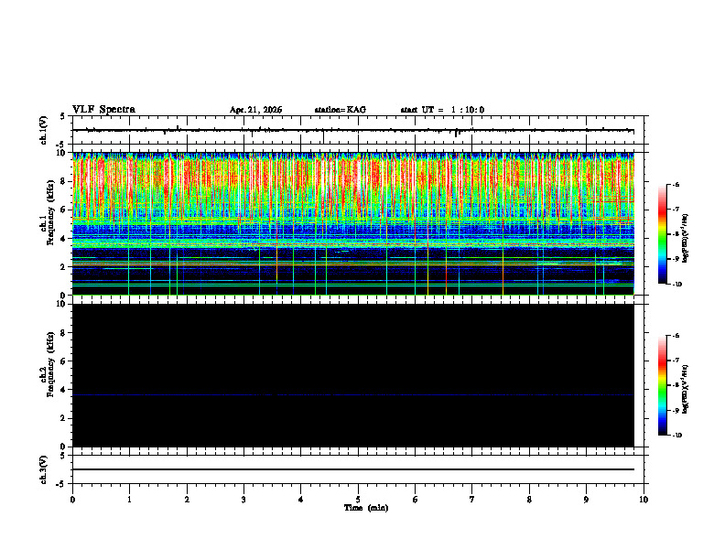Click the ch.3 flat voltage trace
The width and height of the screenshot is (725, 560).
pyautogui.click(x=353, y=469)
